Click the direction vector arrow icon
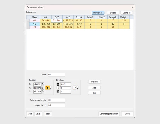 point(75,88)
